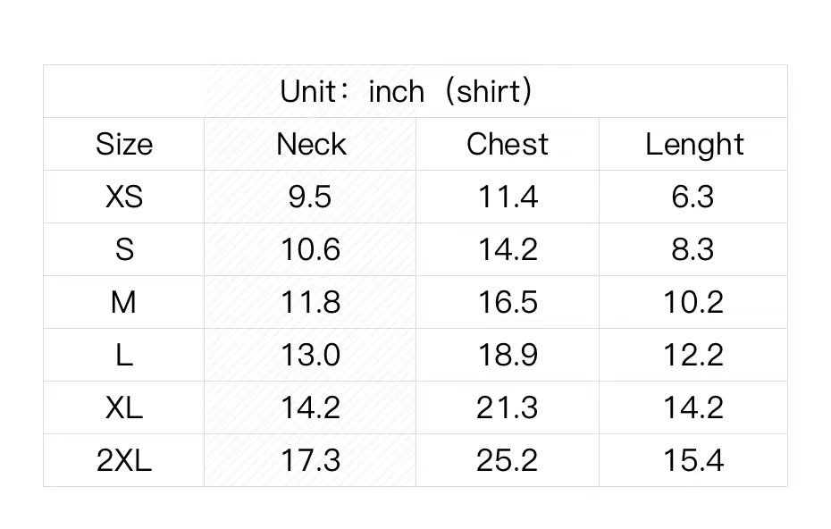This screenshot has height=529, width=831.
Task: Select the M length value 10.2
Action: pos(693,302)
